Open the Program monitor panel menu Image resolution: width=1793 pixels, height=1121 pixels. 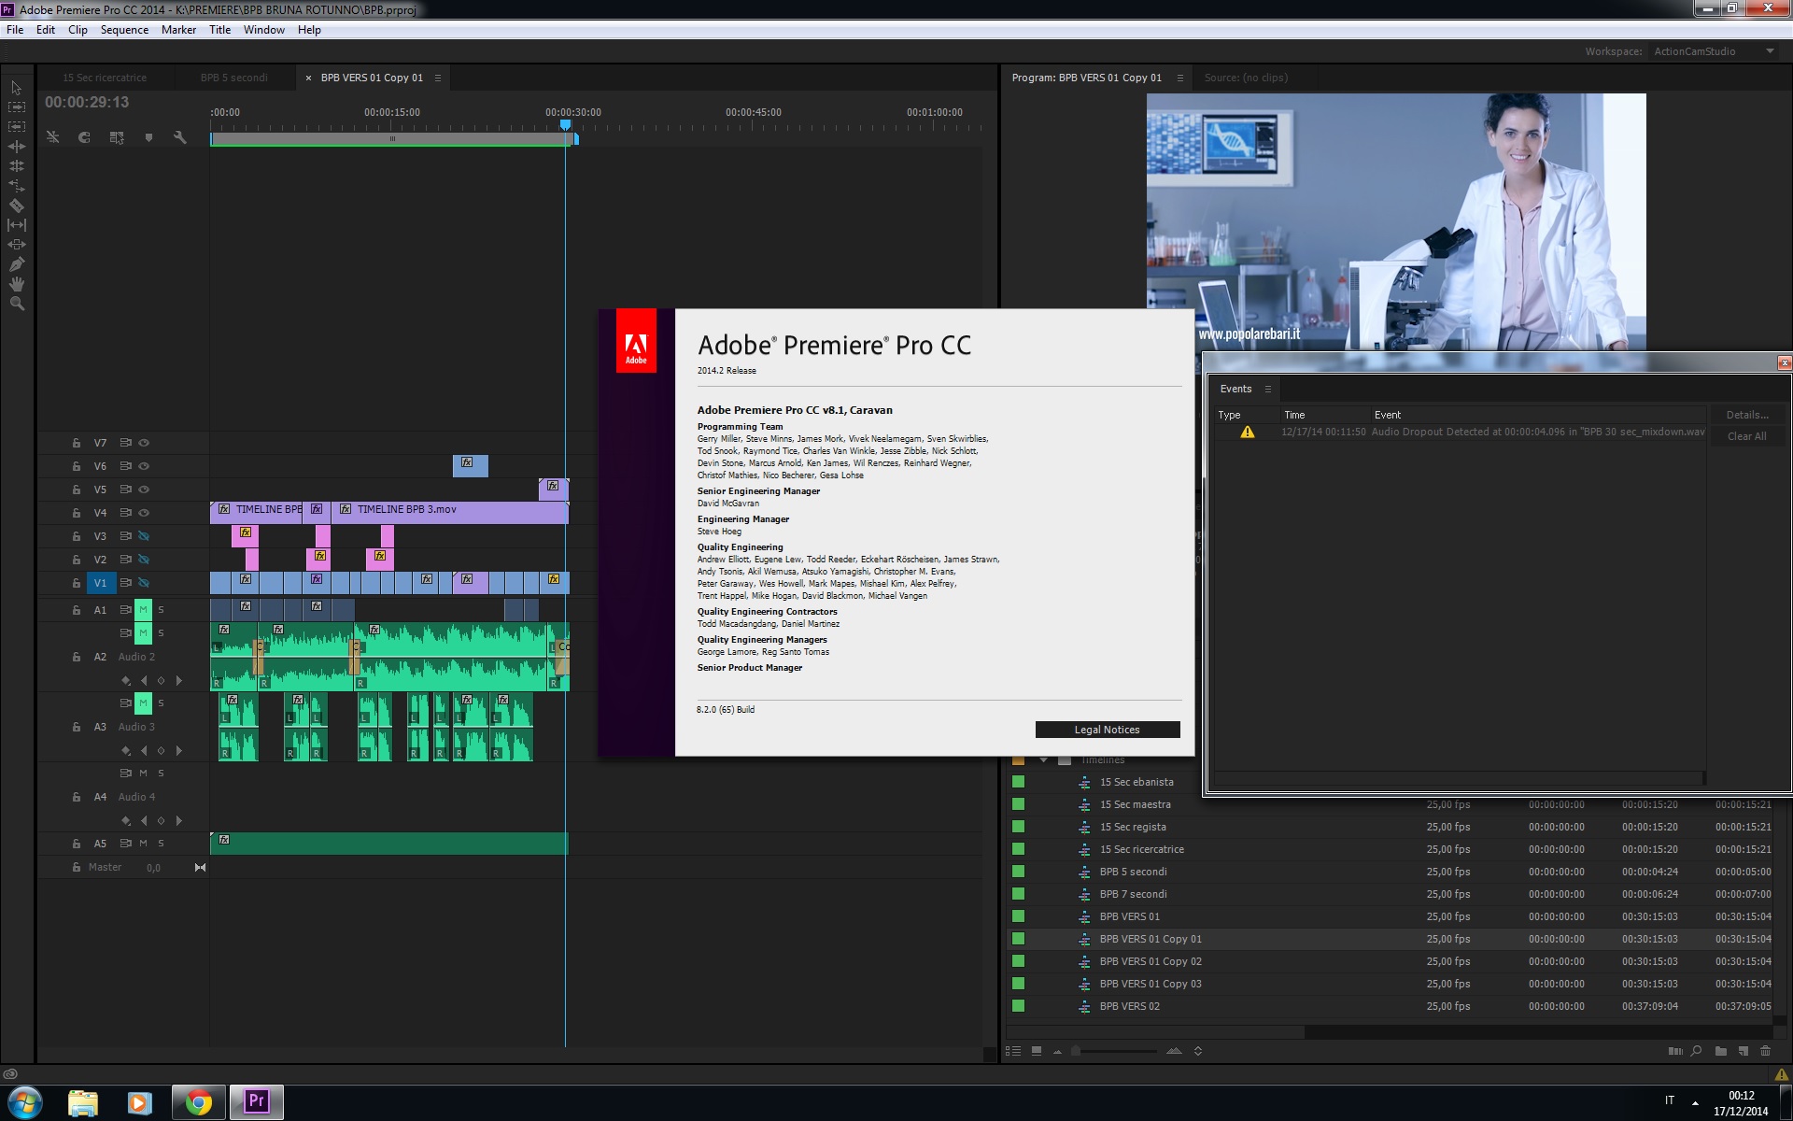[1179, 78]
